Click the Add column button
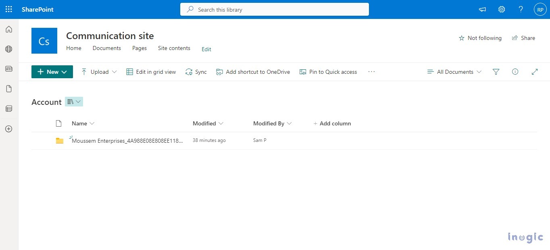Image resolution: width=550 pixels, height=250 pixels. point(332,123)
